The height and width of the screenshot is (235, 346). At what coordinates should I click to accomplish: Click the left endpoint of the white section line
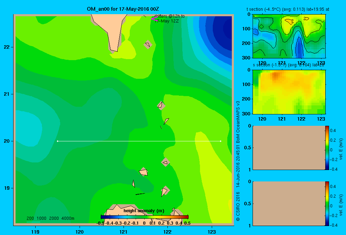pyautogui.click(x=57, y=141)
